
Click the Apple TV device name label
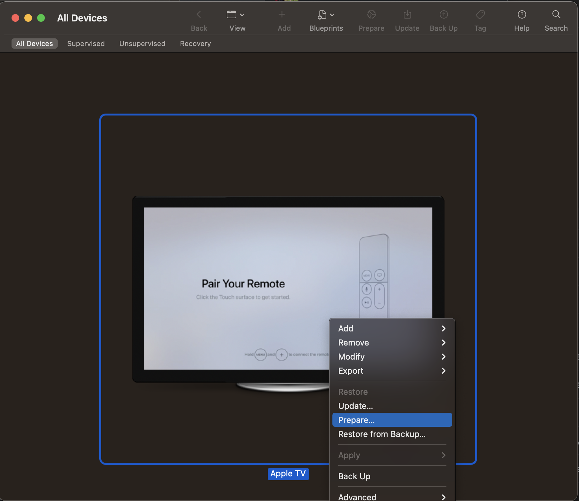coord(288,474)
